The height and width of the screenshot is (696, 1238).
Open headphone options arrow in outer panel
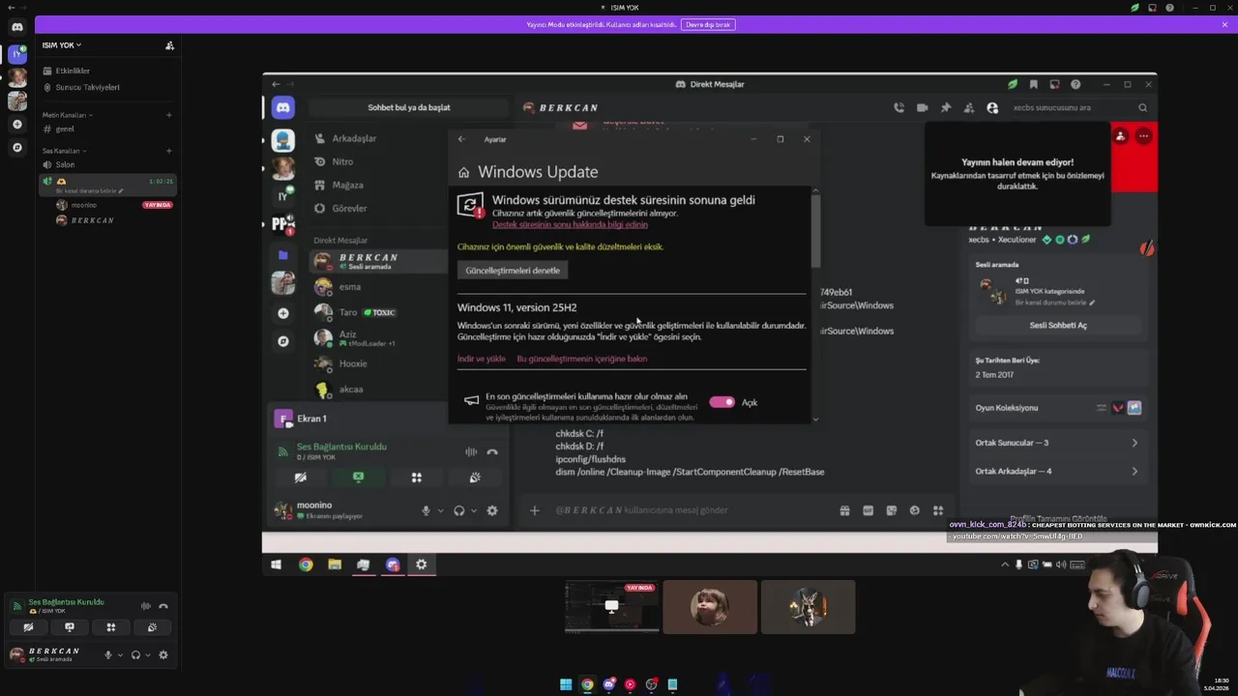[x=148, y=654]
